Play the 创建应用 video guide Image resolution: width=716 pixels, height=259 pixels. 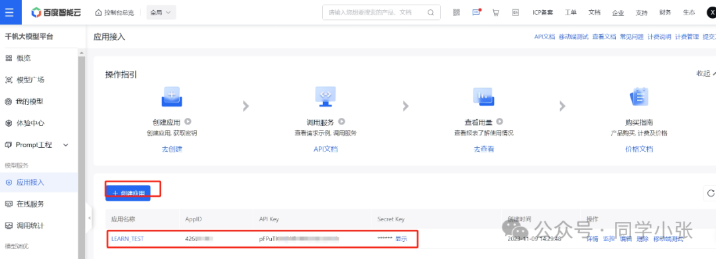pos(188,122)
